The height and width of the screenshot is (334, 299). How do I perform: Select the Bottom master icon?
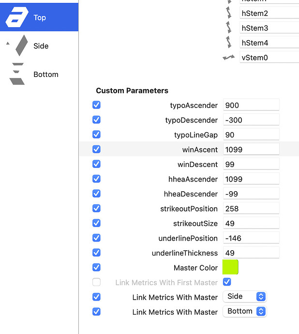[x=17, y=74]
